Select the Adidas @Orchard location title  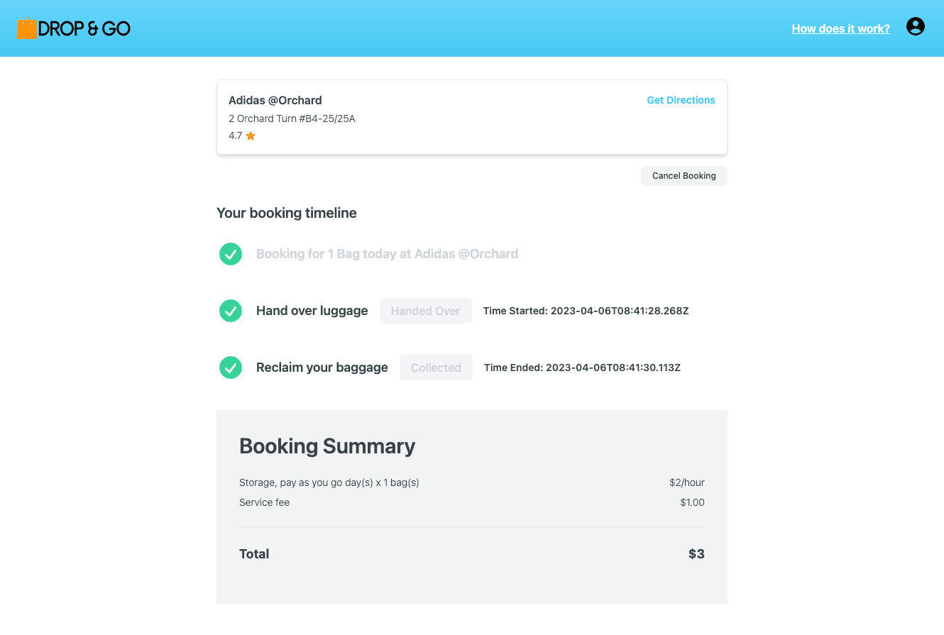pos(275,100)
